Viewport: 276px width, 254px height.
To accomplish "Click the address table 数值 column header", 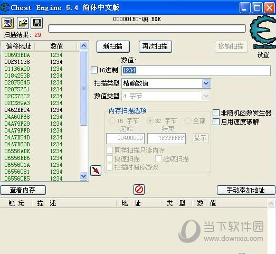I will click(x=206, y=203).
